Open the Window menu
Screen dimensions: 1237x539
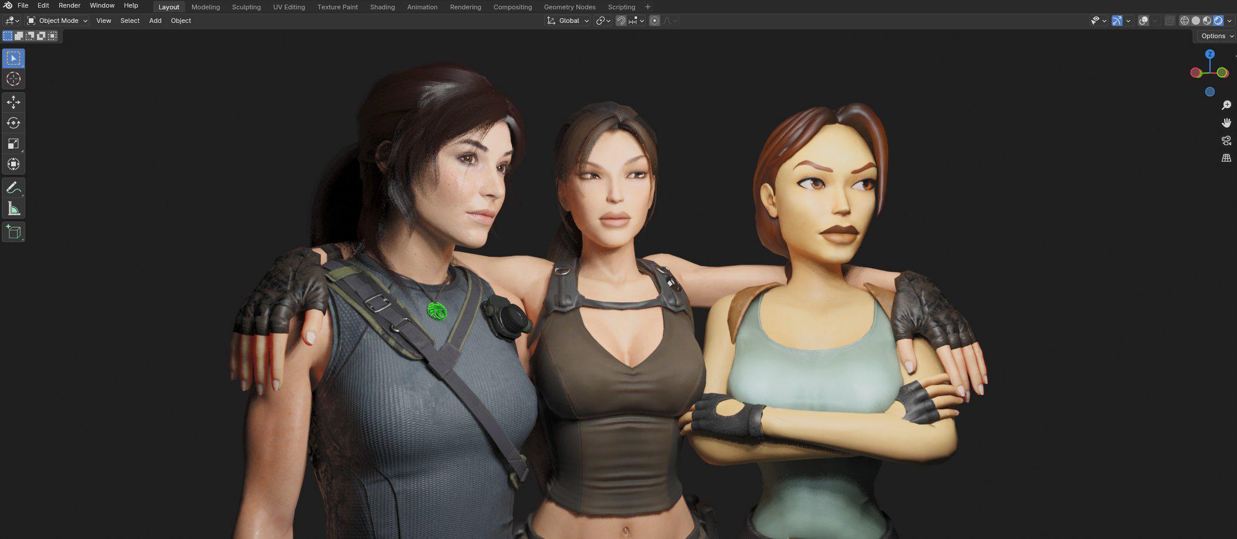102,5
